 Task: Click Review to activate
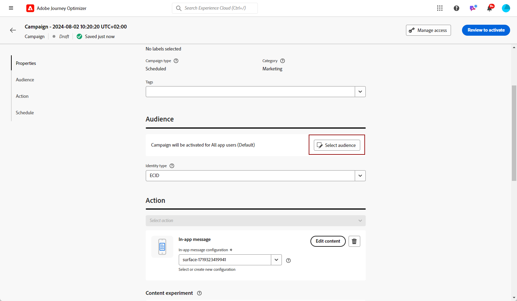[486, 30]
